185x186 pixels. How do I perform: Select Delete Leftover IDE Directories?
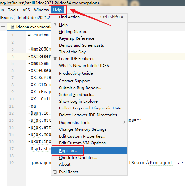pyautogui.click(x=89, y=115)
